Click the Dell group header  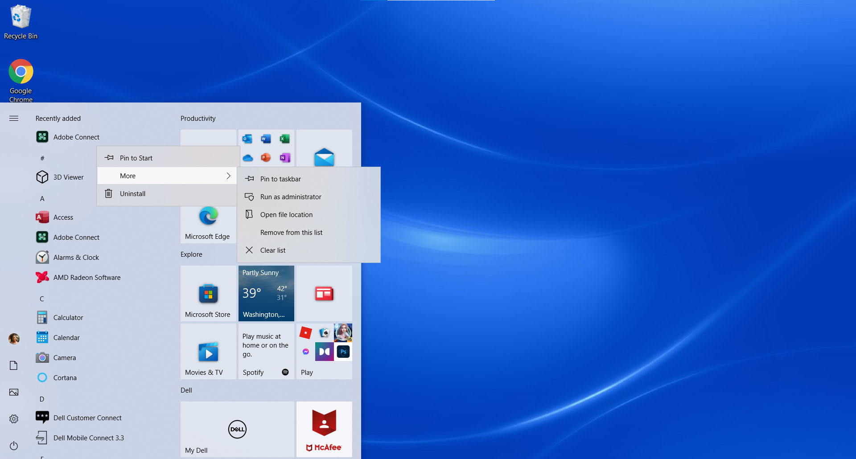point(186,390)
